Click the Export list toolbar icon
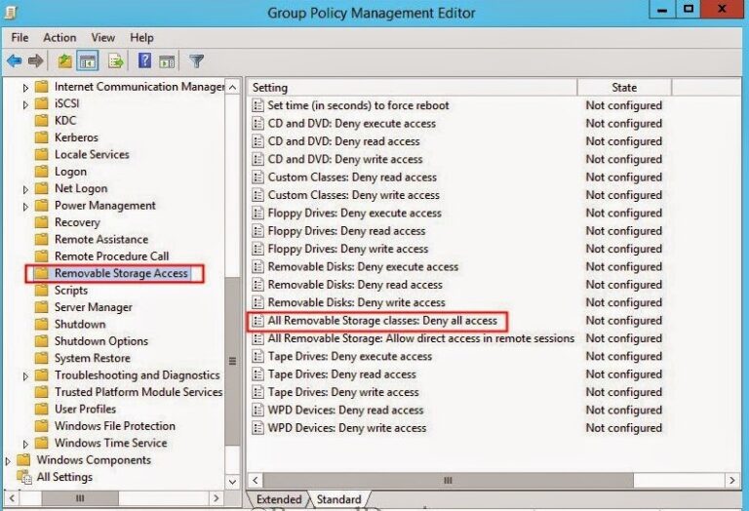The image size is (749, 511). tap(116, 61)
